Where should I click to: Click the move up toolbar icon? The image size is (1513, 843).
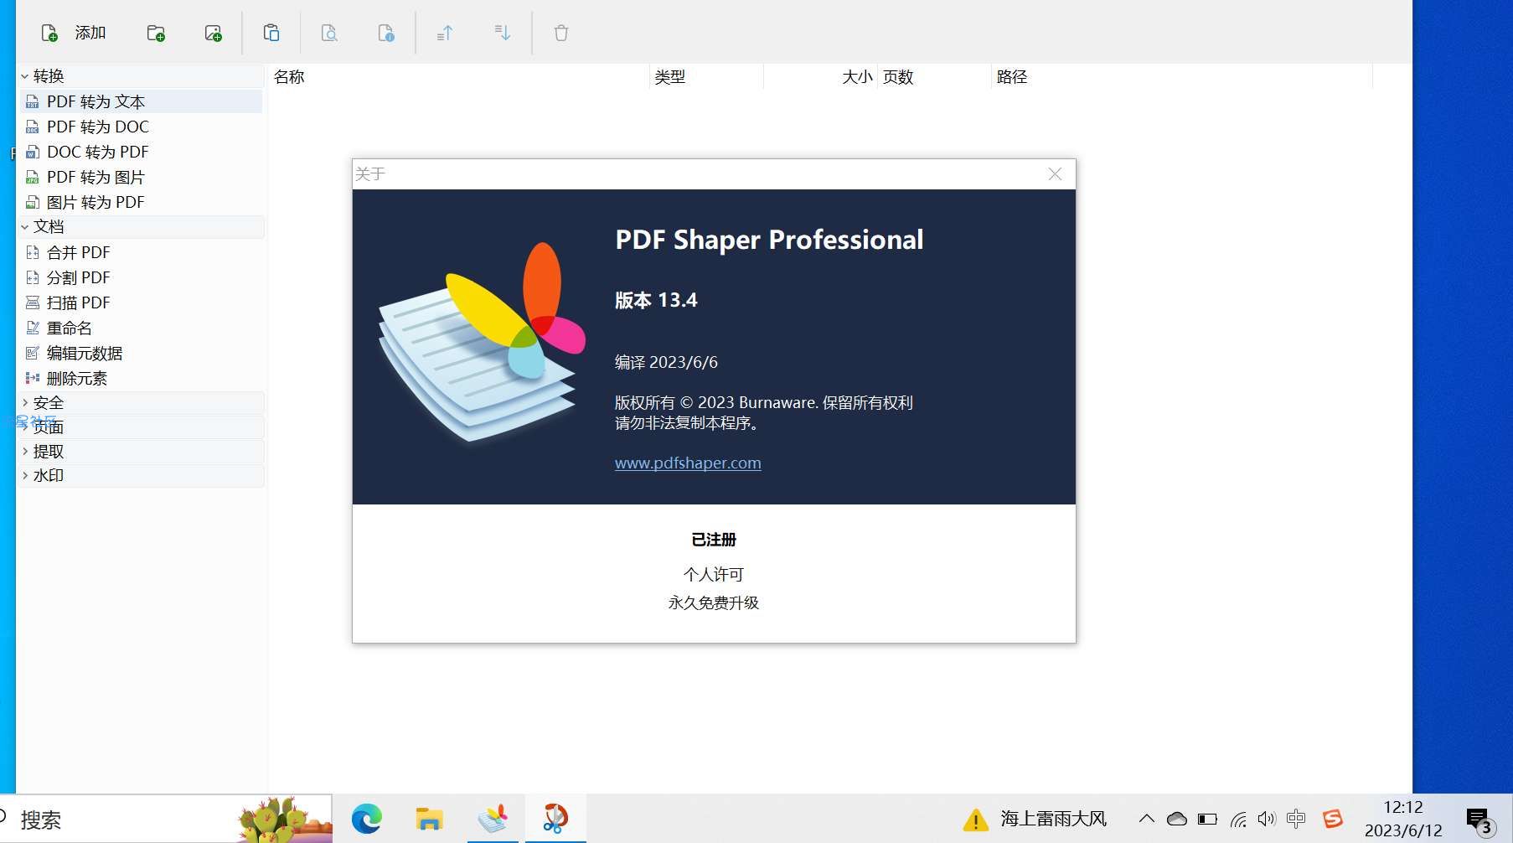coord(445,33)
